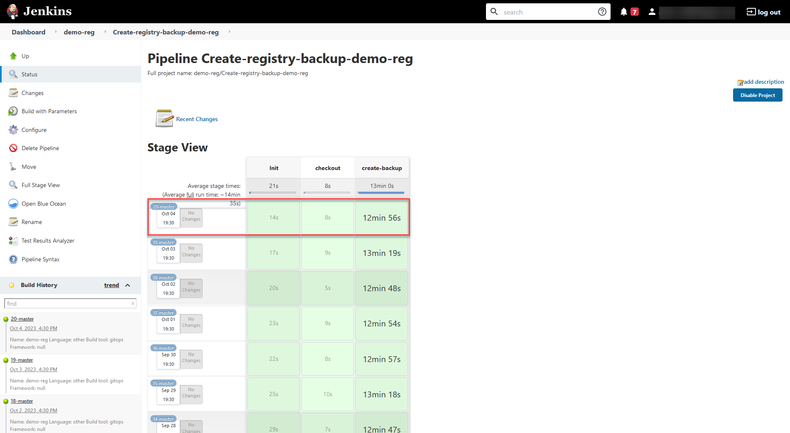790x433 pixels.
Task: Click the 13min 18s stage cell
Action: point(382,394)
